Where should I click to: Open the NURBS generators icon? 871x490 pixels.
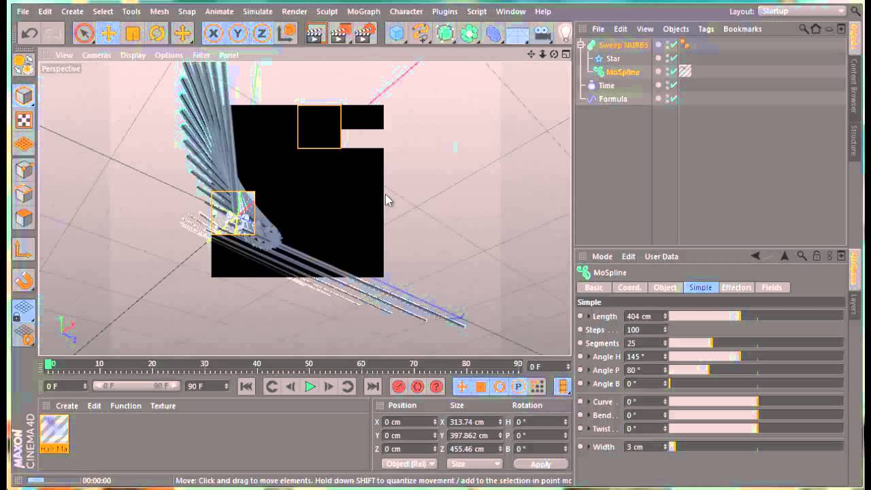[445, 33]
